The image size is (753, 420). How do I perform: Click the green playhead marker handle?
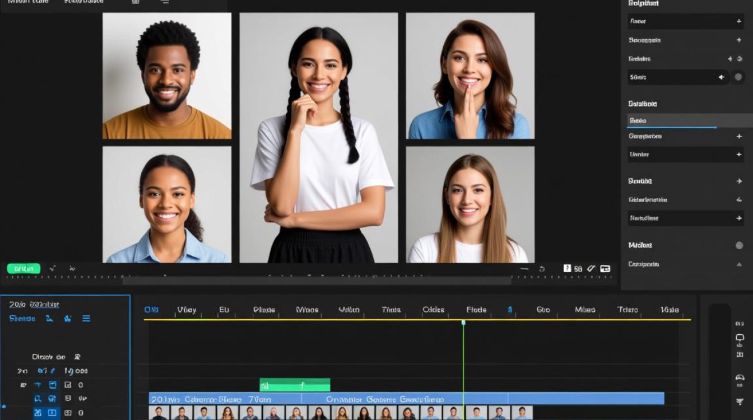463,323
